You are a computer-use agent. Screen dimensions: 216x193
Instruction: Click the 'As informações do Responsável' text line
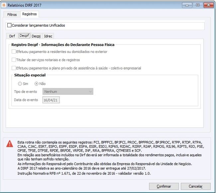[105, 164]
